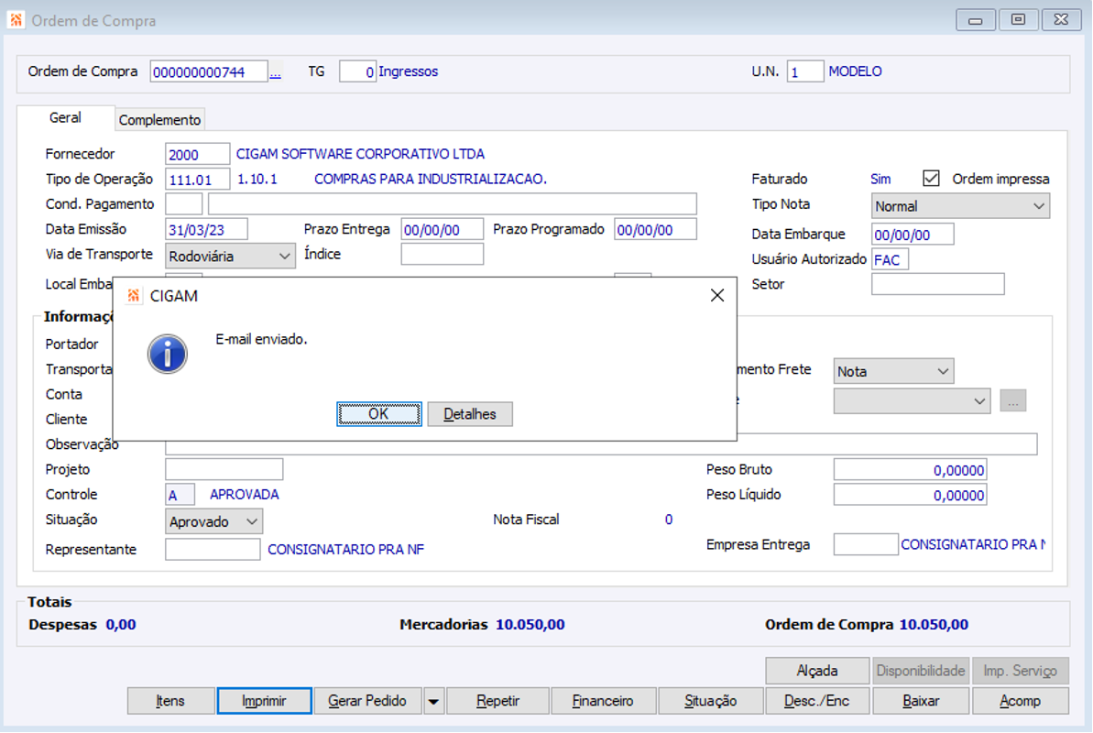The width and height of the screenshot is (1093, 733).
Task: Click the Desc./Enc button
Action: point(817,701)
